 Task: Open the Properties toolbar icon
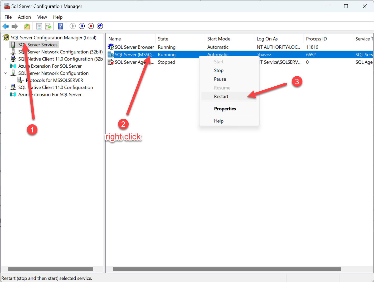(39, 26)
